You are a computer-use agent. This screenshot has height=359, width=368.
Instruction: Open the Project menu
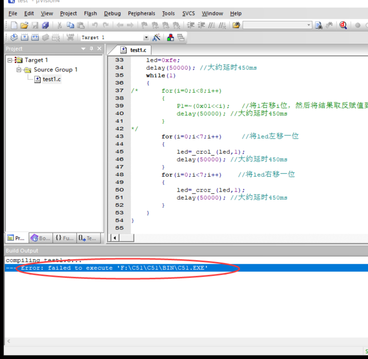[68, 13]
